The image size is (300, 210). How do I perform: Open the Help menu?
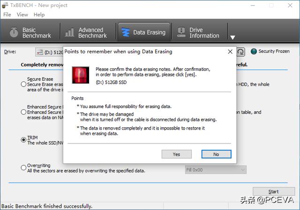pos(39,14)
